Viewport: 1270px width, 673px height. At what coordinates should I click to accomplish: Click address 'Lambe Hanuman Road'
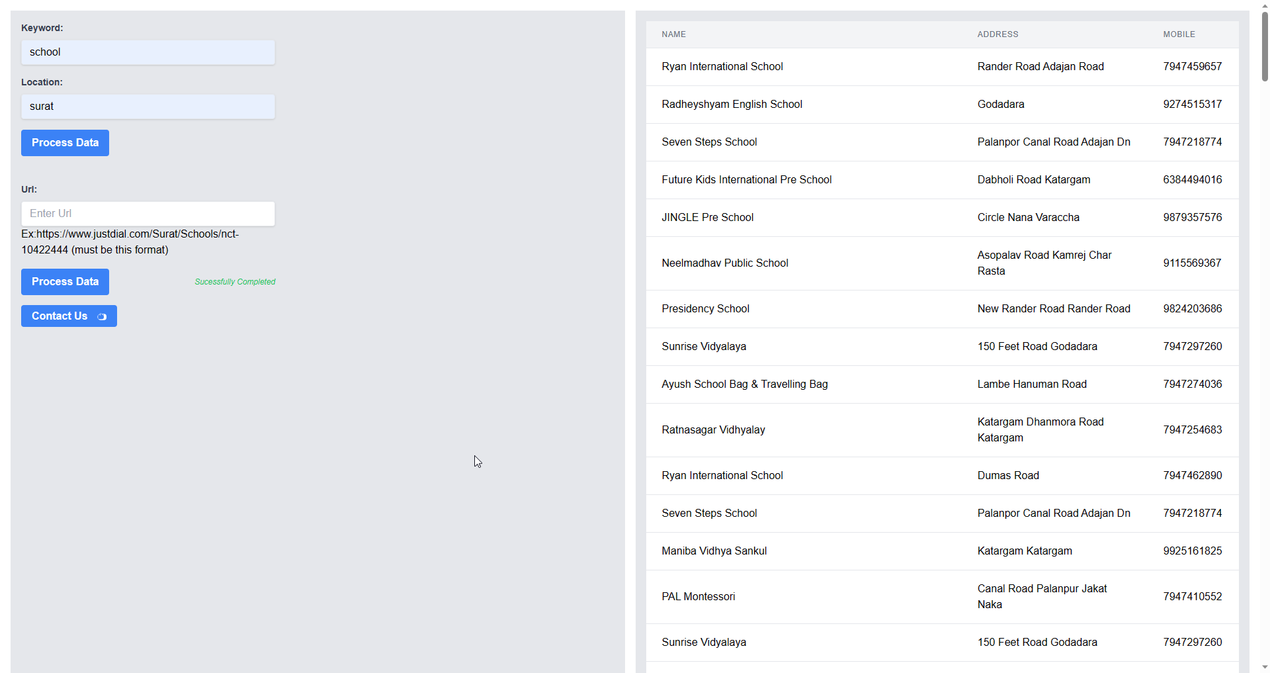click(1032, 384)
